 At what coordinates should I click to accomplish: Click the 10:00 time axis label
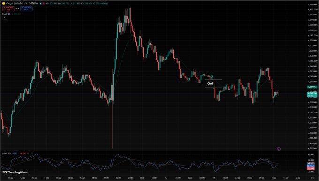click(x=274, y=178)
